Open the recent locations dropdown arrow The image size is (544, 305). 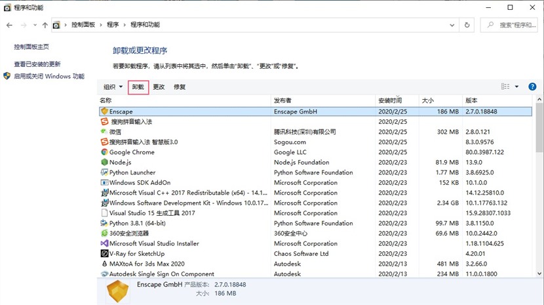tap(35, 25)
